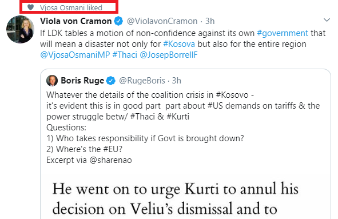Click Boris Ruge's verified badge
This screenshot has width=338, height=219.
click(x=111, y=81)
